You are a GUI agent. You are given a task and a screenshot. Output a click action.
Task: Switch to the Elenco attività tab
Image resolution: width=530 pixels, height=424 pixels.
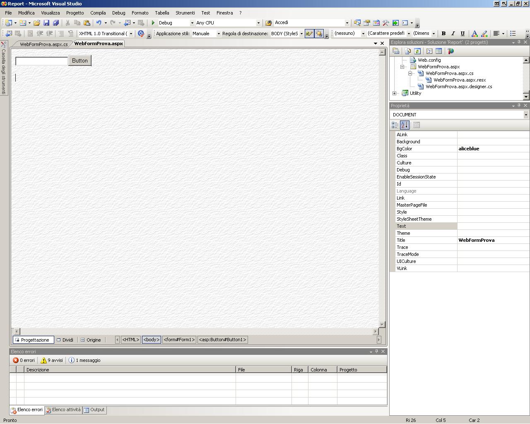pos(63,410)
